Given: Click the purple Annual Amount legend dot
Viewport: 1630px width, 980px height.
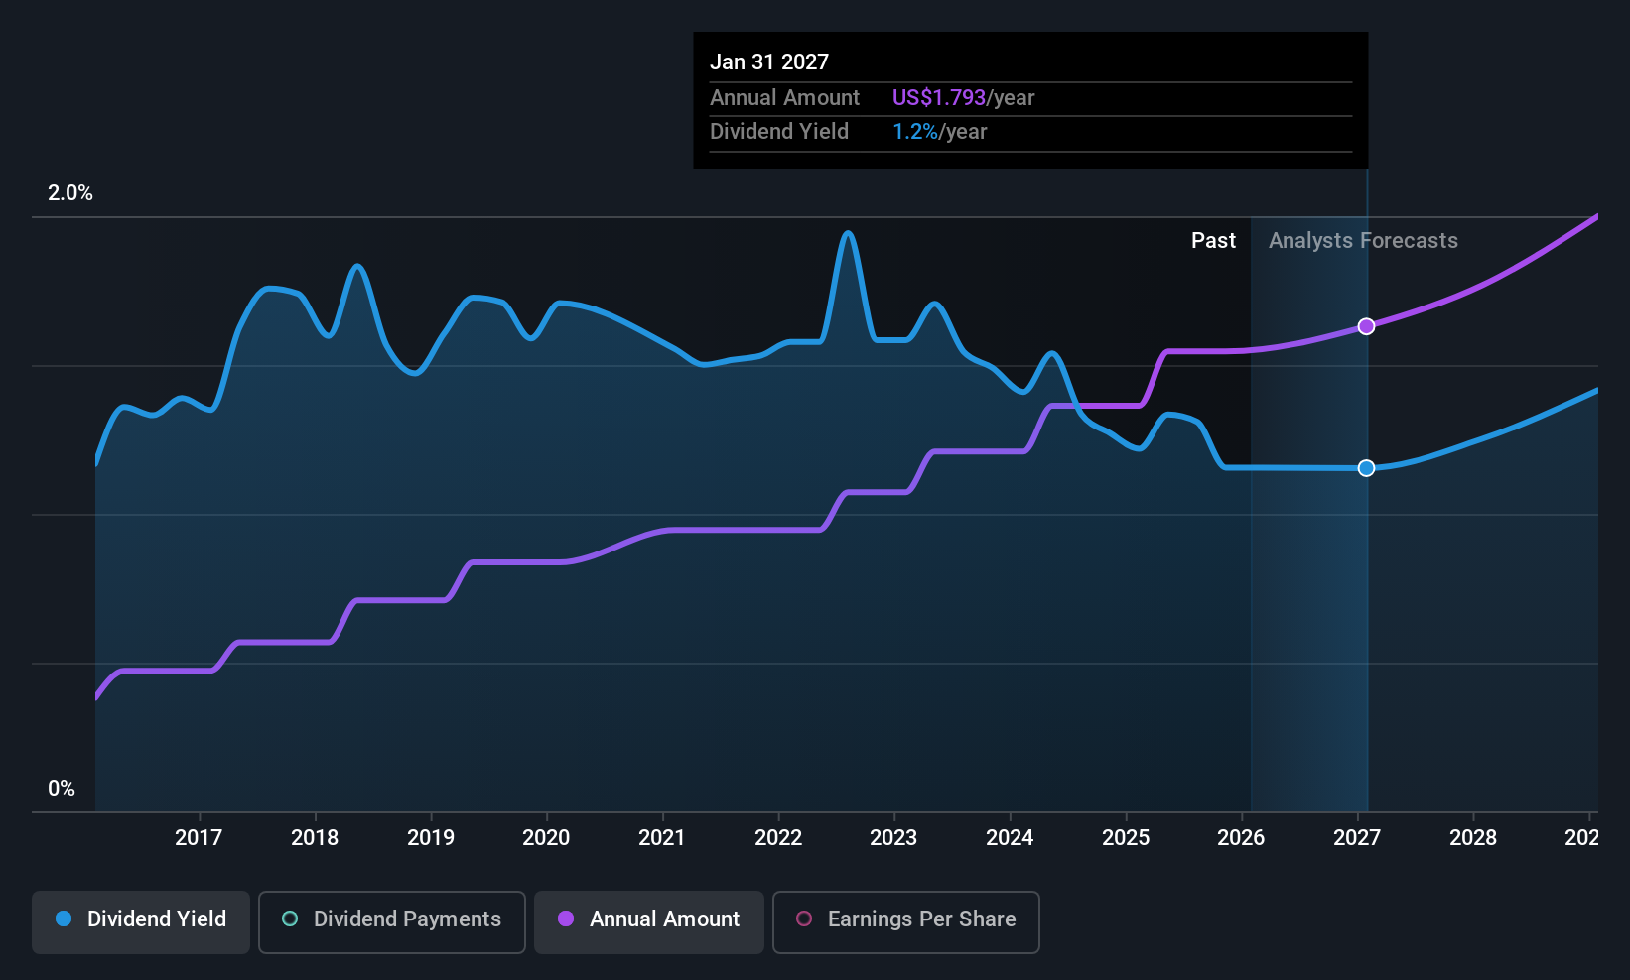Looking at the screenshot, I should tap(566, 919).
